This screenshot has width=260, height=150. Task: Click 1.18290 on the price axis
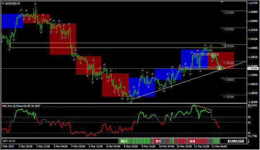coord(253,102)
